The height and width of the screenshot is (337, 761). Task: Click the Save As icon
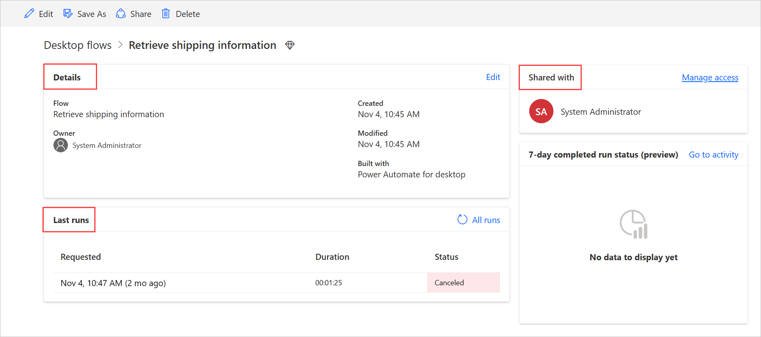pyautogui.click(x=68, y=14)
